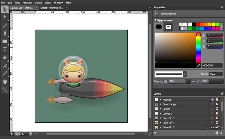The height and width of the screenshot is (139, 225).
Task: Click the None (no fill) swatch
Action: 181,24
